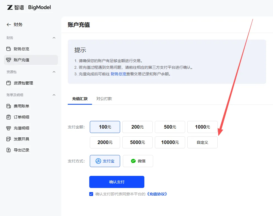Click the 确认支付 button

click(x=117, y=182)
